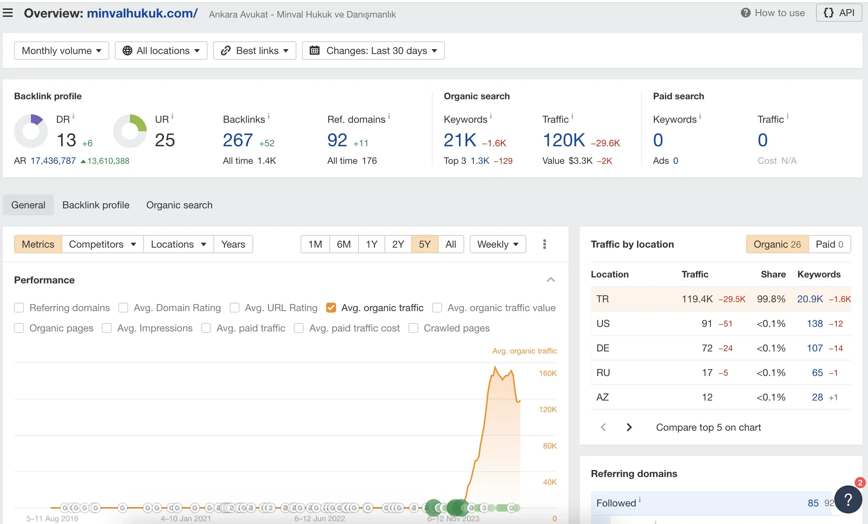
Task: Click the green update marker on chart timeline
Action: (434, 508)
